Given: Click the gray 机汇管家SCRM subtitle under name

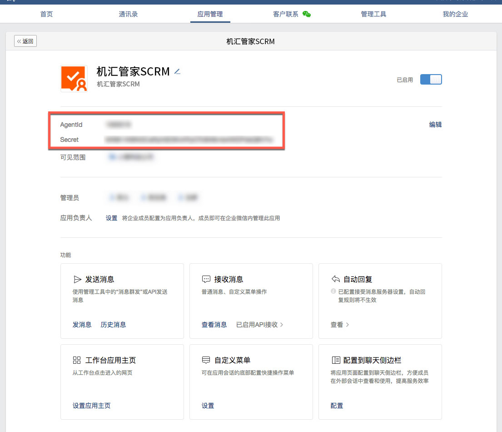Looking at the screenshot, I should tap(118, 84).
